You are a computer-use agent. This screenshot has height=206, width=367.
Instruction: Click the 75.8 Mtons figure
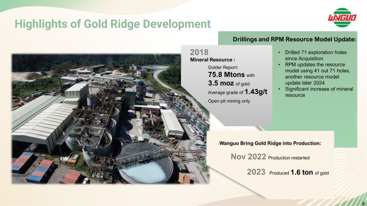226,74
